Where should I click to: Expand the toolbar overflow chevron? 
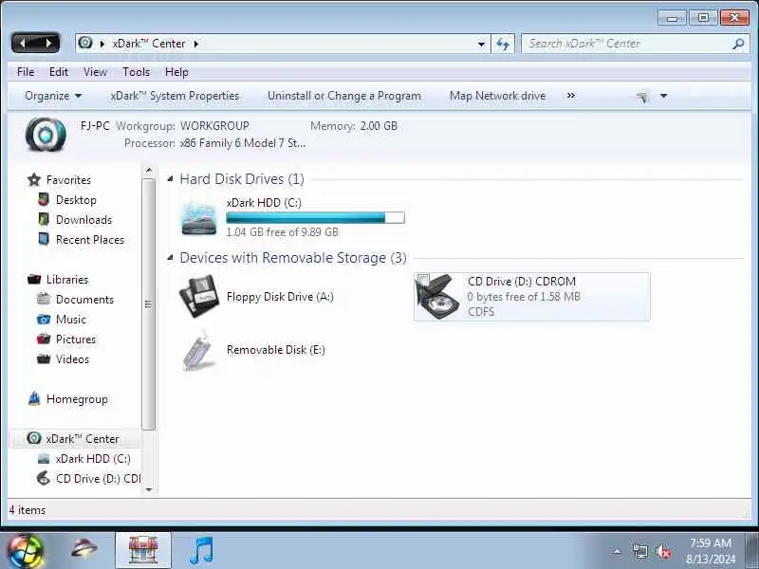(571, 96)
